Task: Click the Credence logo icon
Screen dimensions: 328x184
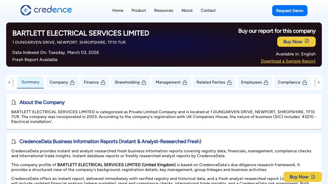Action: pos(25,10)
